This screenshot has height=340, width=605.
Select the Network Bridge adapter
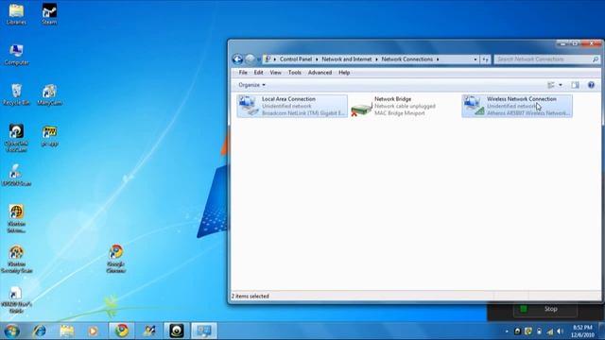click(x=405, y=106)
